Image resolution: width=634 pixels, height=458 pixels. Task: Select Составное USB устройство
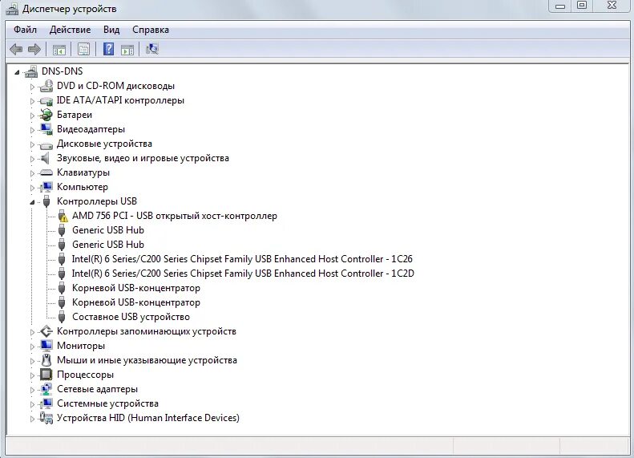click(x=131, y=317)
